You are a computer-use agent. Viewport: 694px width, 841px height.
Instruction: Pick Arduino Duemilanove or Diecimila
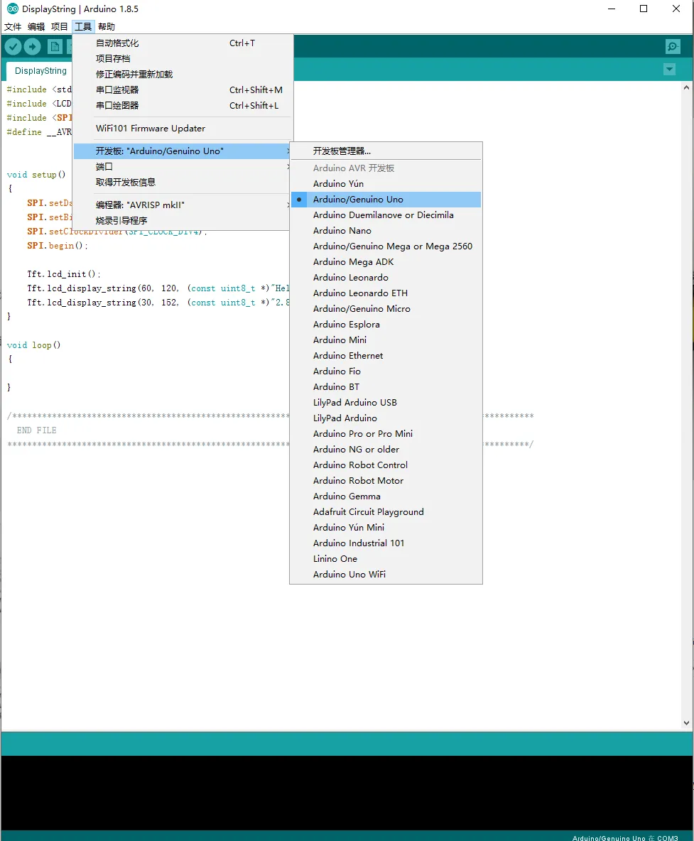click(386, 215)
